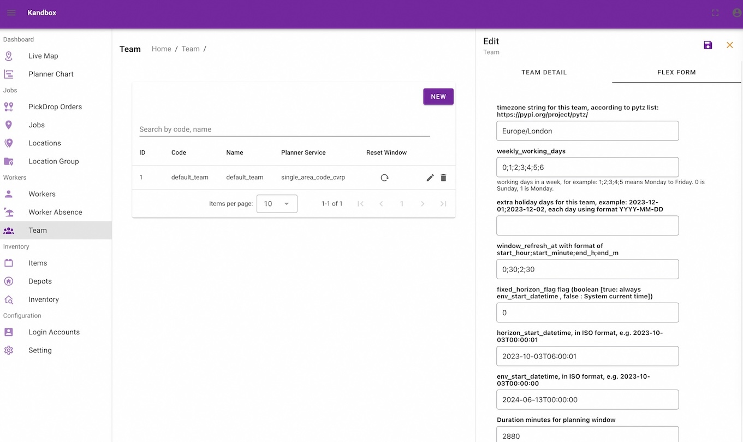Viewport: 743px width, 442px height.
Task: Select the Flex Form tab
Action: (676, 72)
